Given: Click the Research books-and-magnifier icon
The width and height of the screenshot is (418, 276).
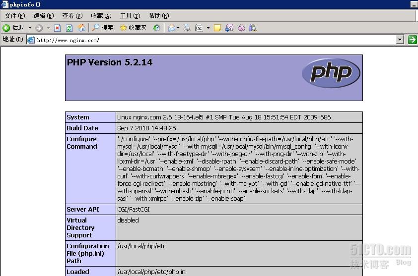Looking at the screenshot, I should coord(253,28).
